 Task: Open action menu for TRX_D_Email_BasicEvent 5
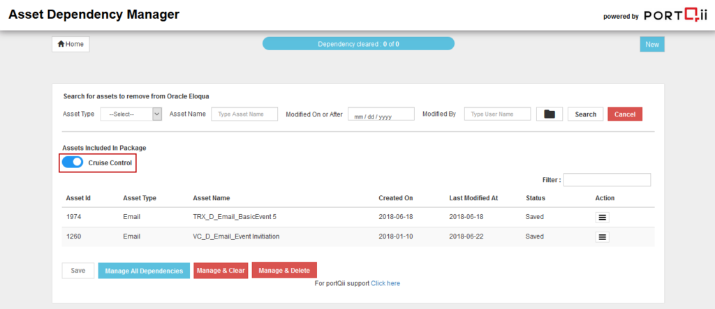(x=603, y=217)
